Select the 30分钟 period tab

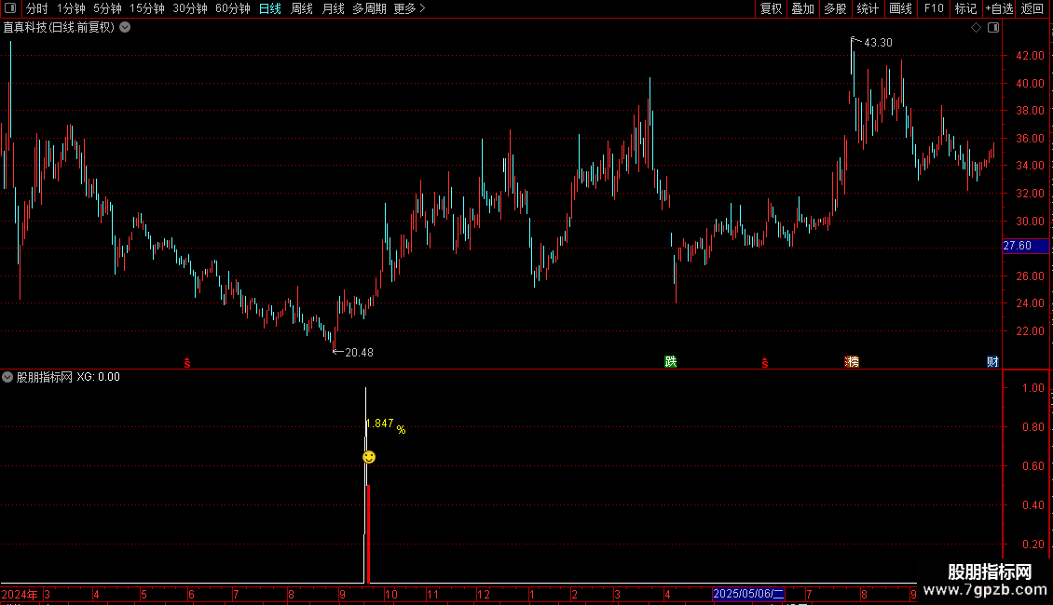coord(189,8)
